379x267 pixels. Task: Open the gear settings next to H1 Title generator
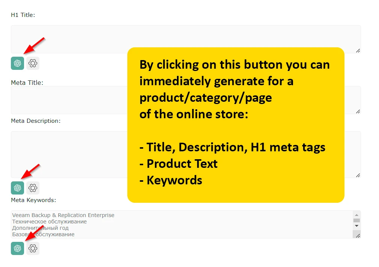tap(33, 63)
